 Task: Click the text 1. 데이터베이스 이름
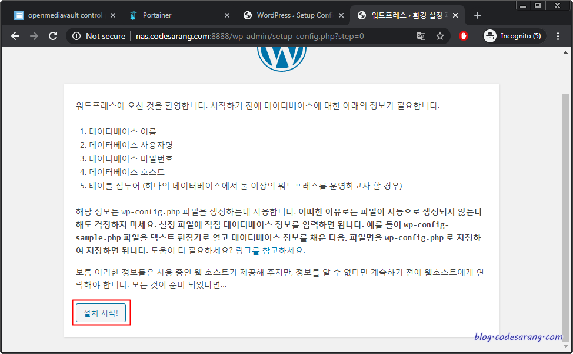point(118,132)
